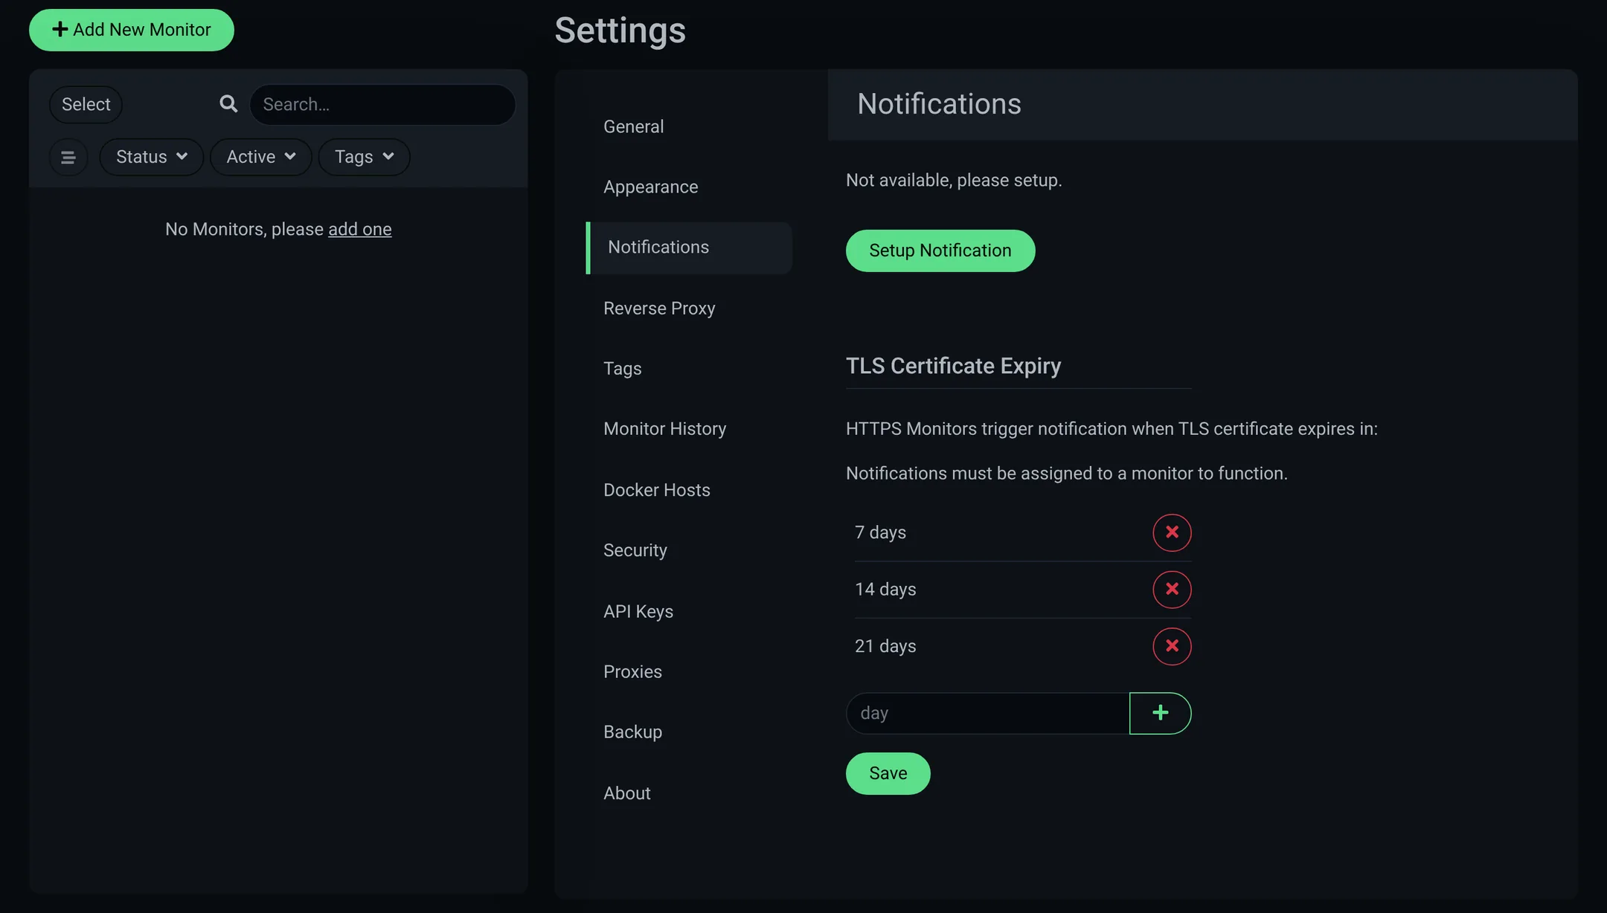The width and height of the screenshot is (1607, 913).
Task: Click the '21 days' text
Action: coord(885,646)
